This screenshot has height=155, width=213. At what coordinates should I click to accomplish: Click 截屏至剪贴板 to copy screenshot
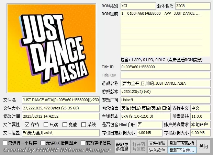[x=182, y=143]
